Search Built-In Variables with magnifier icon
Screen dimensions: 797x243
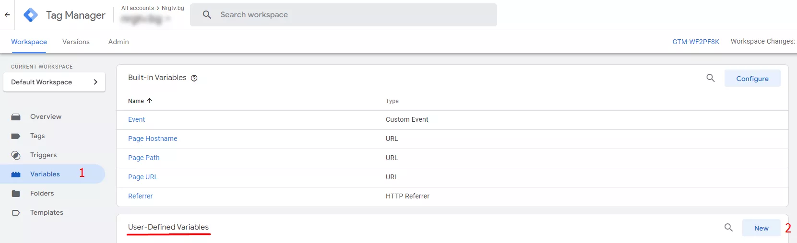[711, 78]
